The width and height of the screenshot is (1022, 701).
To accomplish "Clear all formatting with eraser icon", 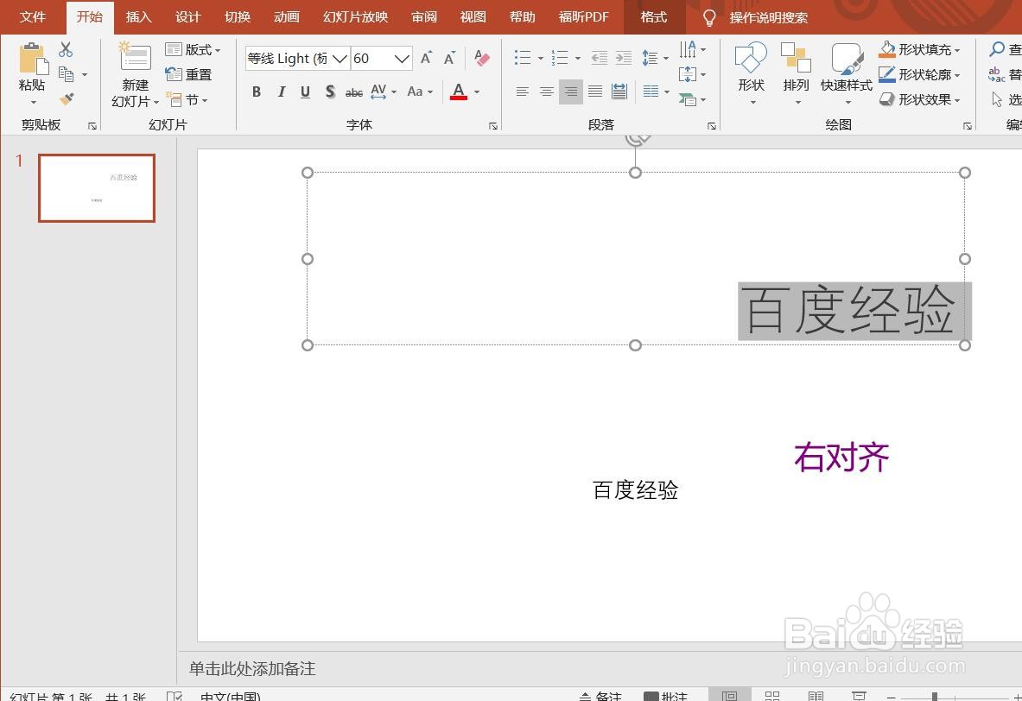I will [482, 58].
